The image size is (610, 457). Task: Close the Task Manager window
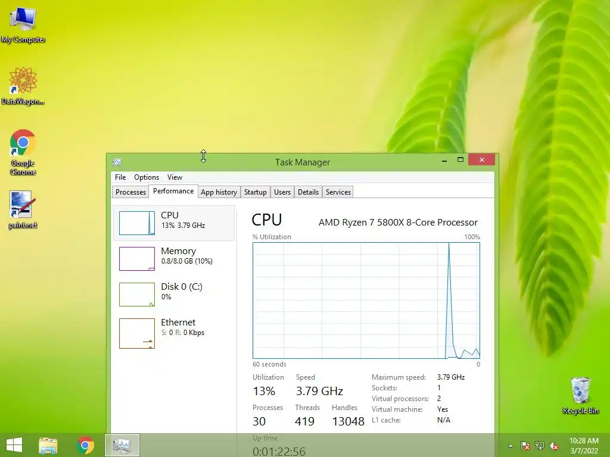(x=481, y=159)
